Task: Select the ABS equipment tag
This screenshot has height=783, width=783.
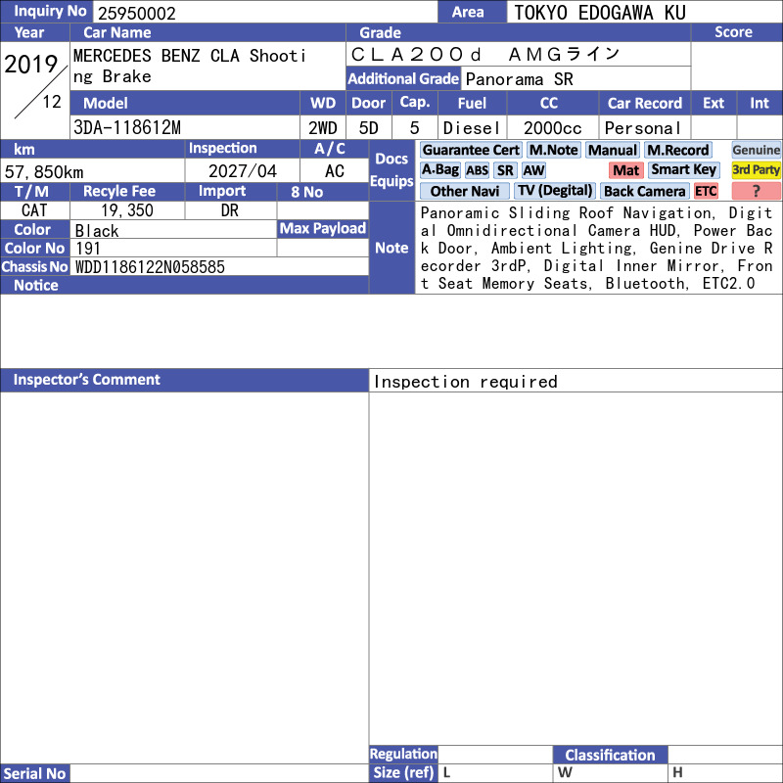Action: [477, 170]
